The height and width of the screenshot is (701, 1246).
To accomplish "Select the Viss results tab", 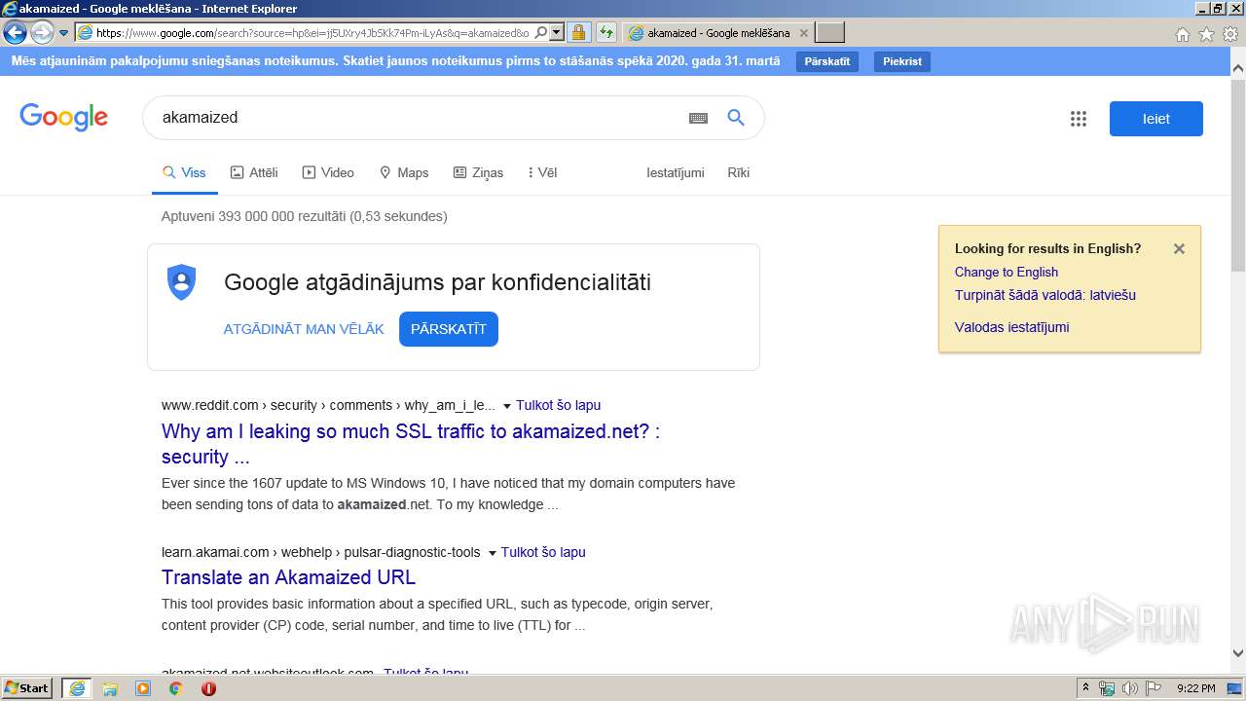I will point(184,172).
